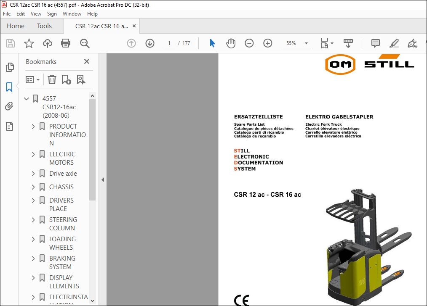Expand the ELECTR.INSTALLATION bookmark
The height and width of the screenshot is (306, 427).
[33, 297]
